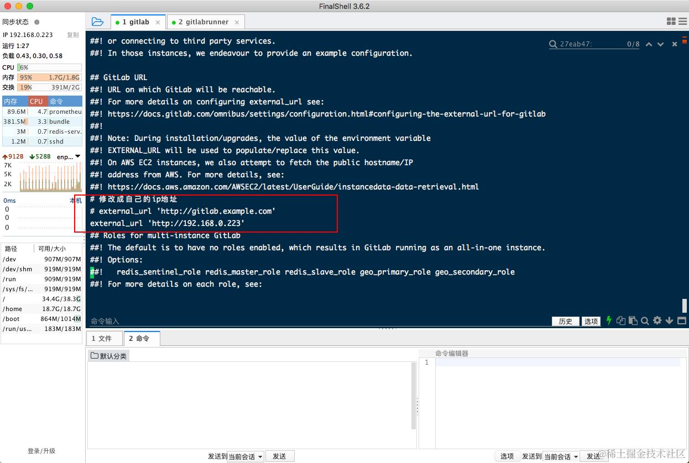Viewport: 689px width, 463px height.
Task: Click 复制 to copy the IP address
Action: (73, 34)
